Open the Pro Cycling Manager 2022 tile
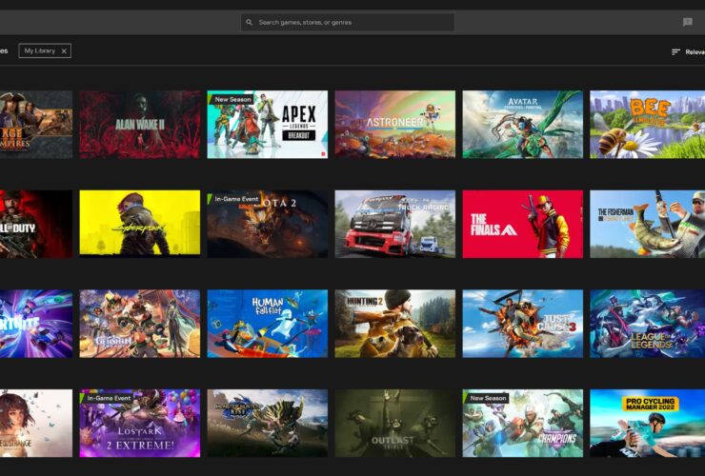The height and width of the screenshot is (476, 705). 648,423
